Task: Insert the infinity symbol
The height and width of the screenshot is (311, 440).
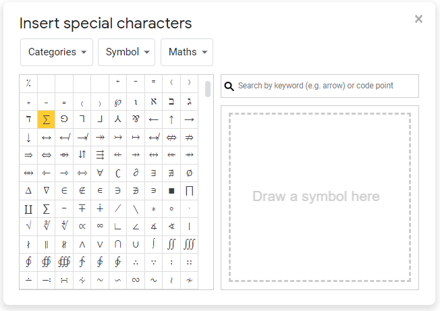Action: 100,226
